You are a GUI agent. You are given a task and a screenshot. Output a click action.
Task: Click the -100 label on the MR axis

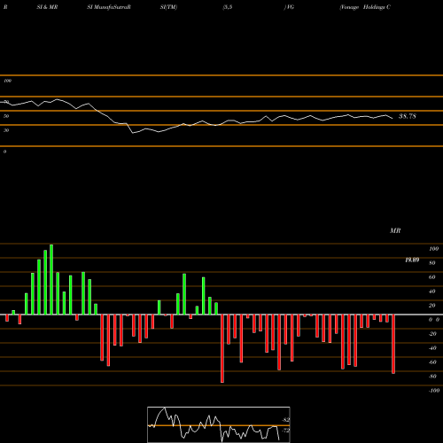[x=434, y=391]
